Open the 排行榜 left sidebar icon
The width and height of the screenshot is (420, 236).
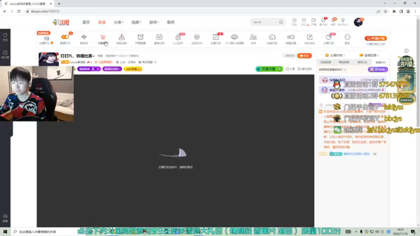pos(5,54)
